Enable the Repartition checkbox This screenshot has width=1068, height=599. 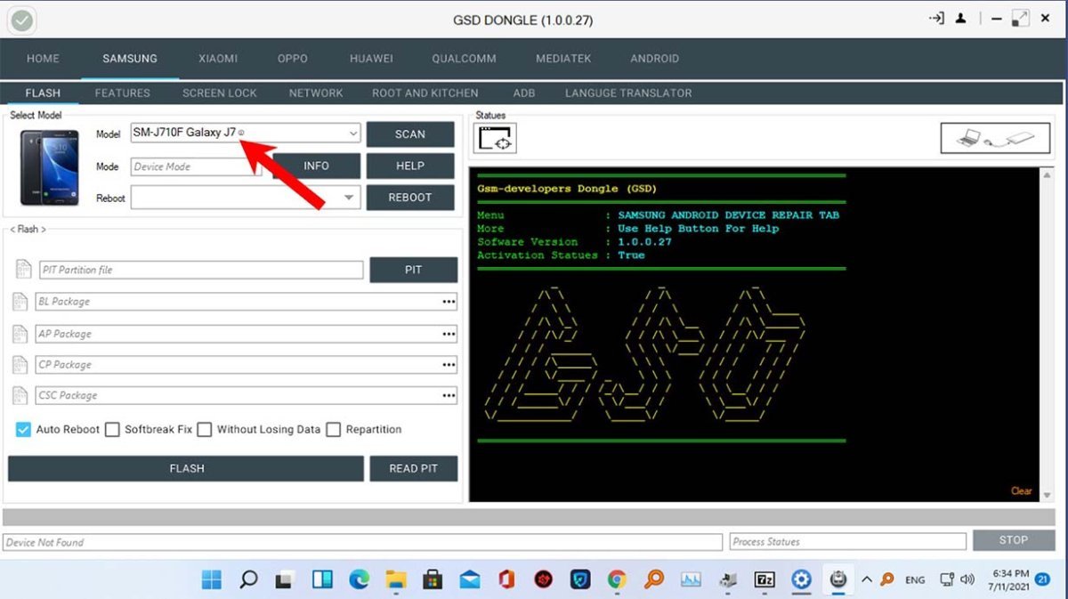coord(334,430)
